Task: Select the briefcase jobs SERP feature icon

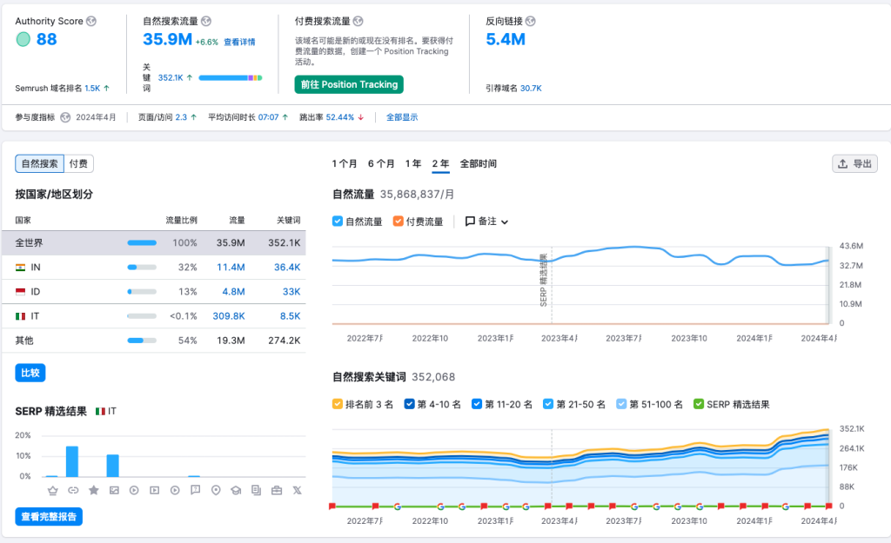Action: [x=277, y=490]
